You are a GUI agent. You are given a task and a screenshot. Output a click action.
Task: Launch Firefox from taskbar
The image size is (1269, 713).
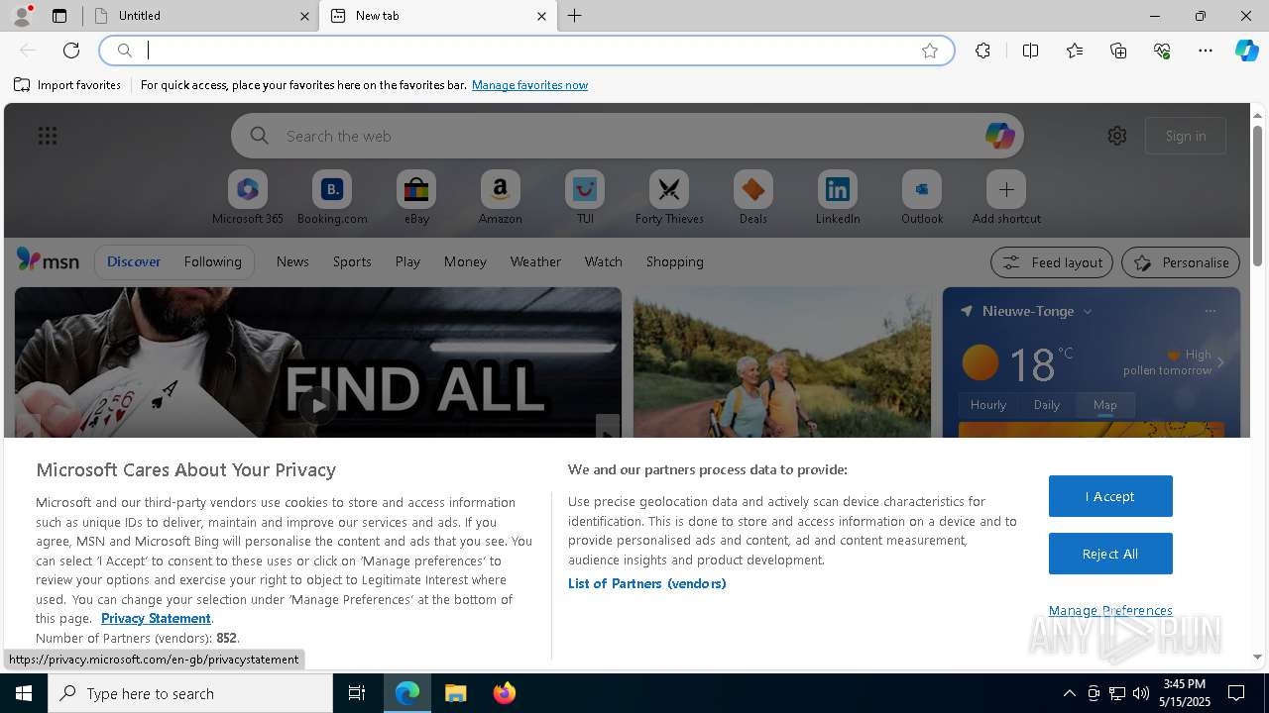(505, 693)
